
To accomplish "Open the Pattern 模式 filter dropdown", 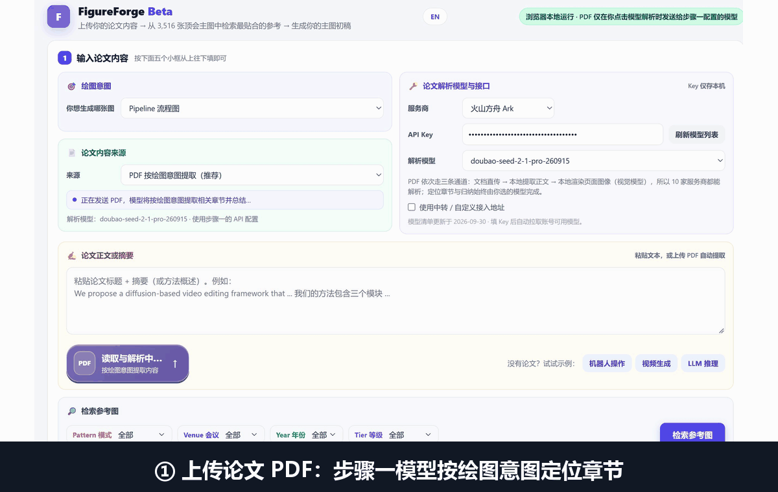I will [x=119, y=435].
